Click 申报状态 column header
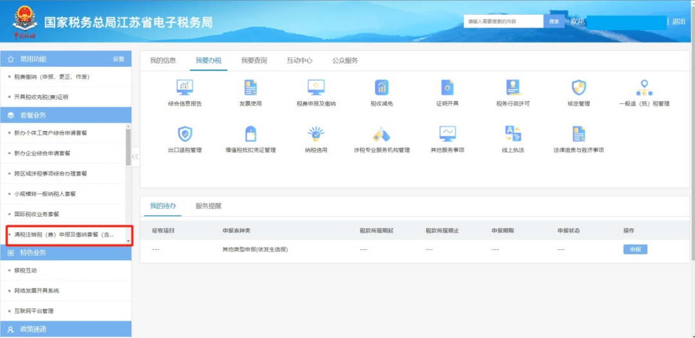This screenshot has height=338, width=695. (569, 231)
